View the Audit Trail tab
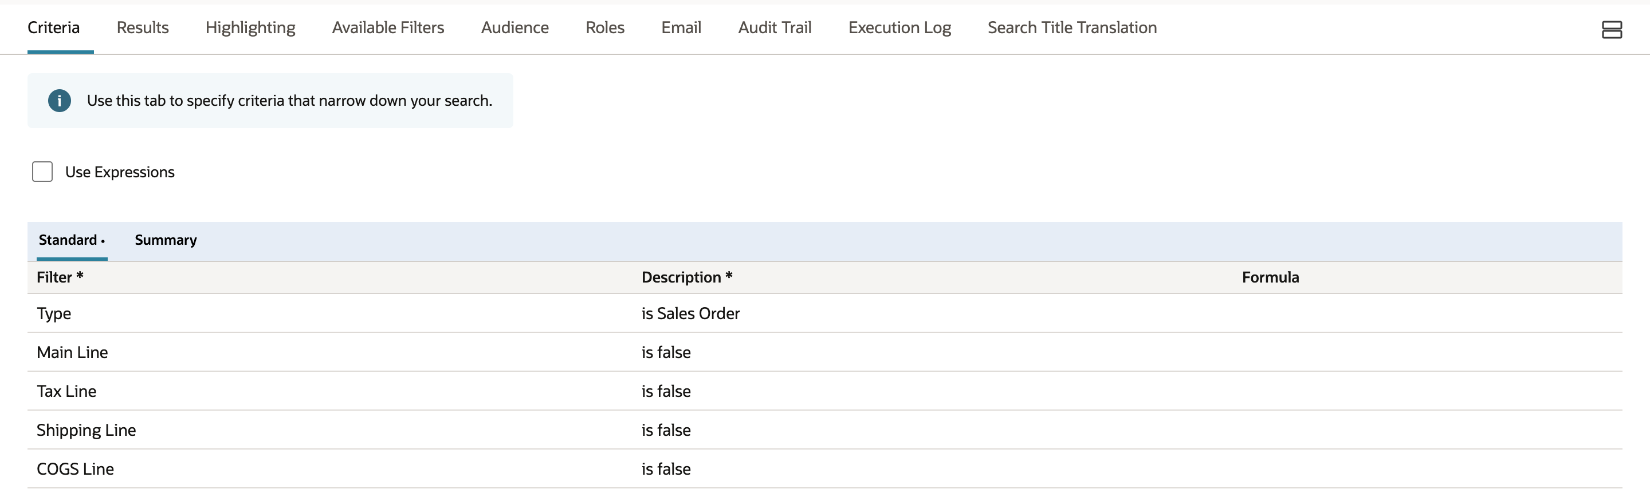 [x=775, y=27]
